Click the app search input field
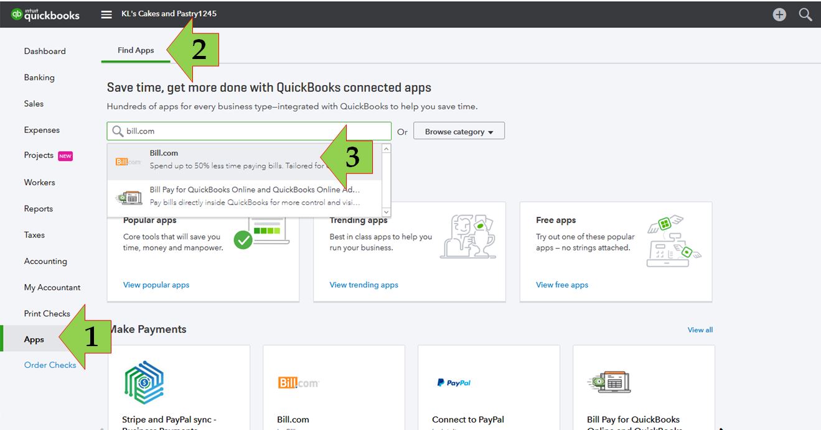The height and width of the screenshot is (430, 821). [249, 131]
